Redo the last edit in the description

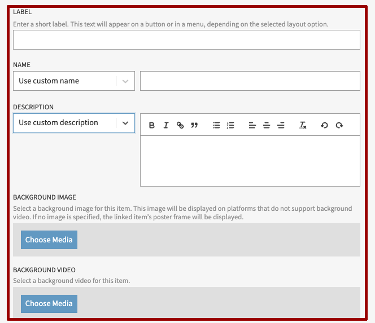tap(339, 125)
